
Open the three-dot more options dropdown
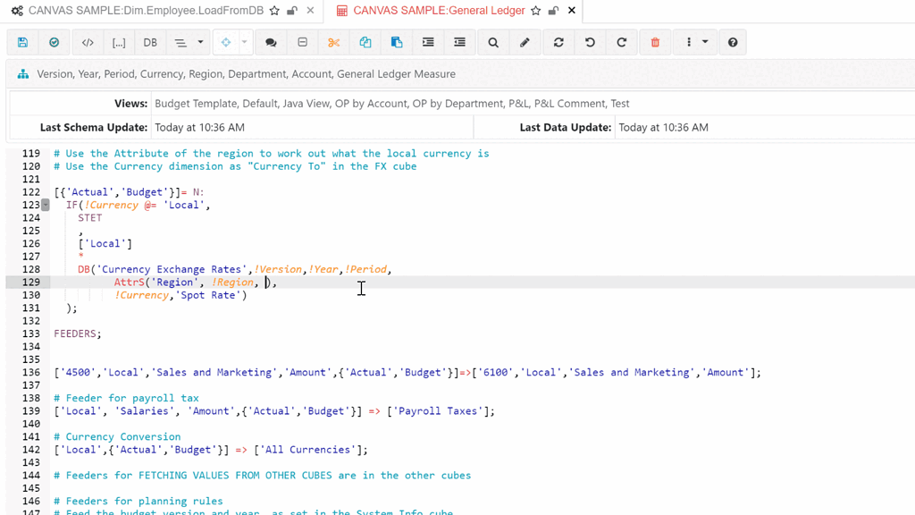pos(690,42)
